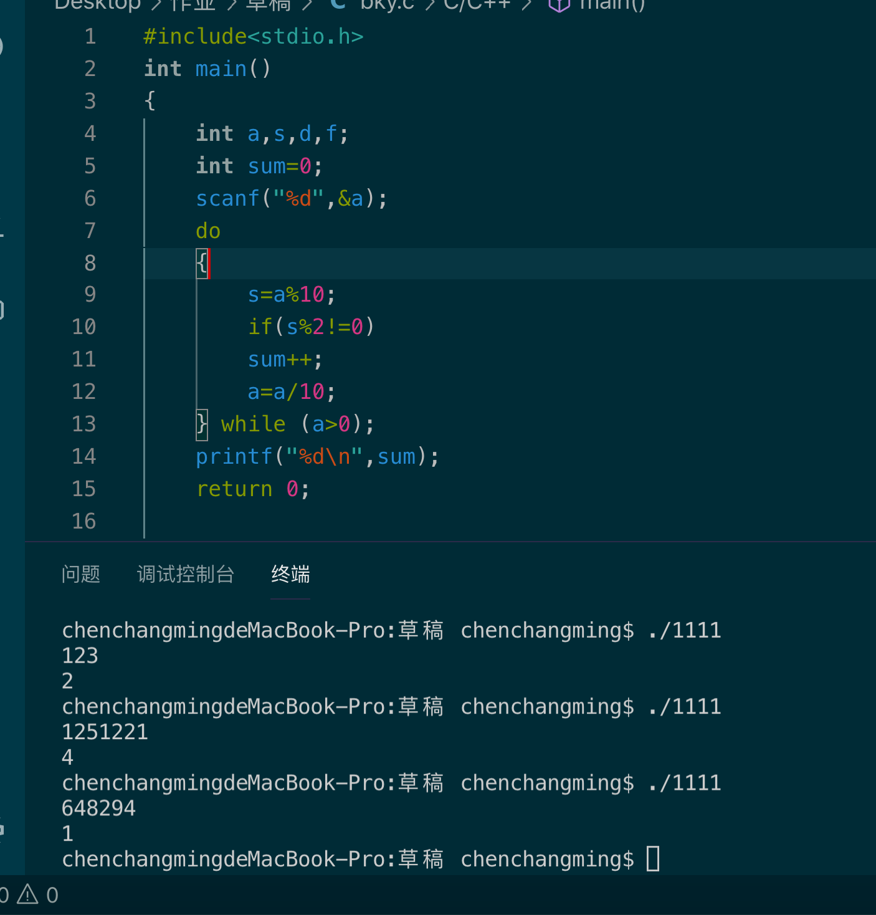Click line number 16 in the gutter
Viewport: 876px width, 915px height.
(83, 521)
